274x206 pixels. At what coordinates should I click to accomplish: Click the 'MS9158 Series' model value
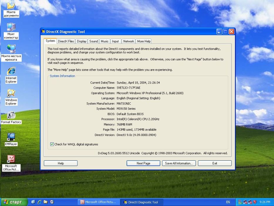pos(126,109)
